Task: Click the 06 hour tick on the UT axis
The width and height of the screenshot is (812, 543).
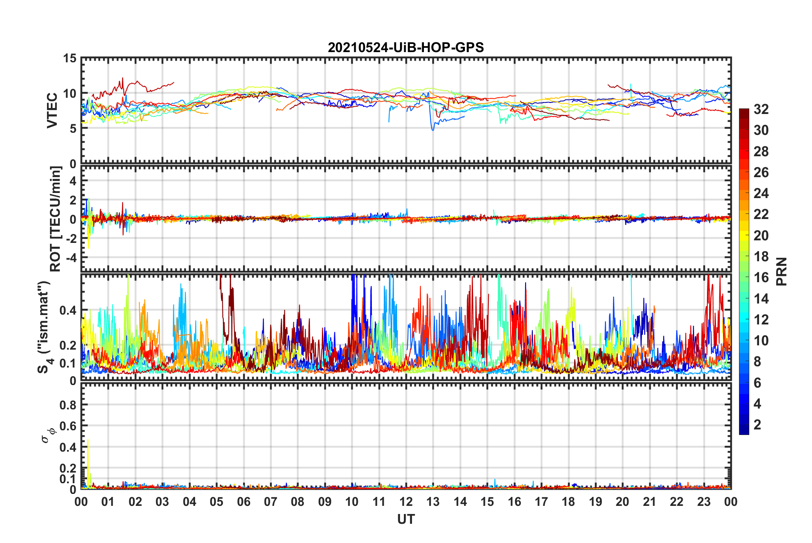Action: 243,502
